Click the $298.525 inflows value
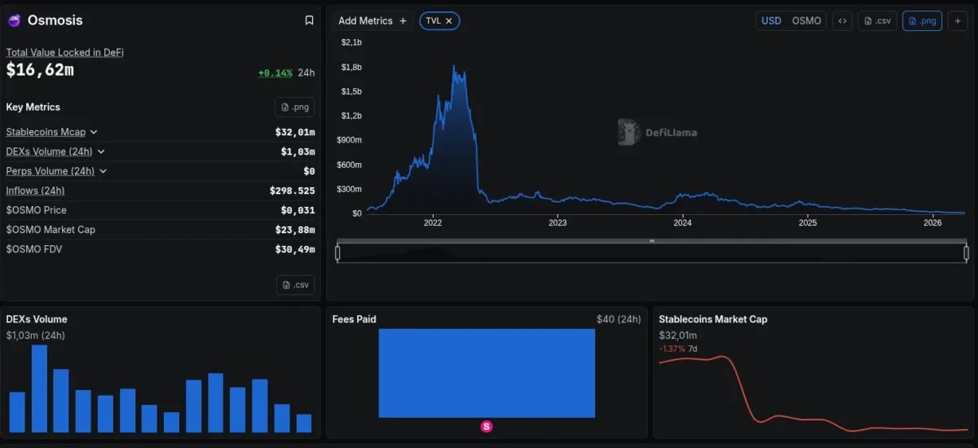 point(292,191)
